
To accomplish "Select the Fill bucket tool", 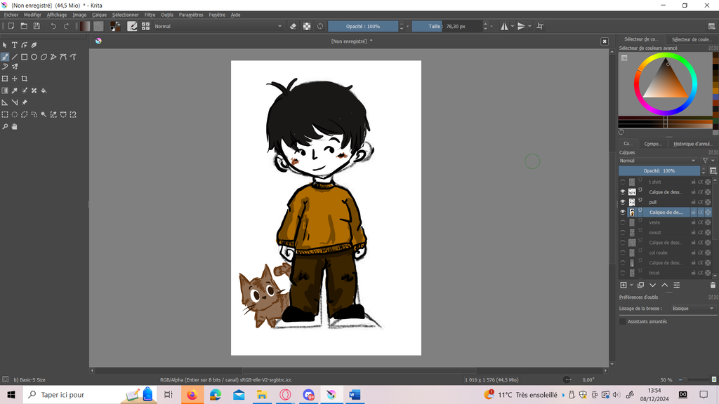I will (44, 90).
